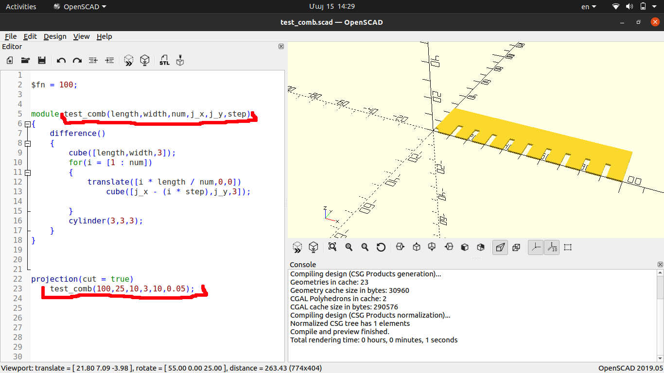This screenshot has height=373, width=664.
Task: Zoom out of the 3D view
Action: (365, 247)
